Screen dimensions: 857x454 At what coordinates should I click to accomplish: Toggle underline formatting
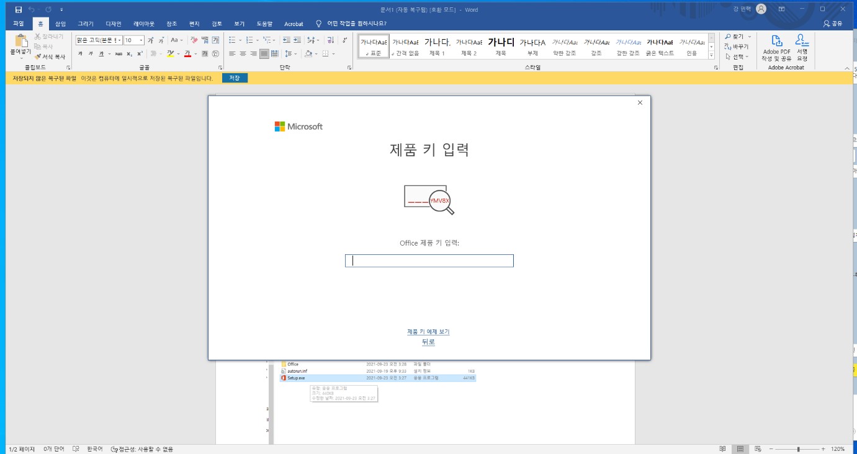[x=101, y=54]
